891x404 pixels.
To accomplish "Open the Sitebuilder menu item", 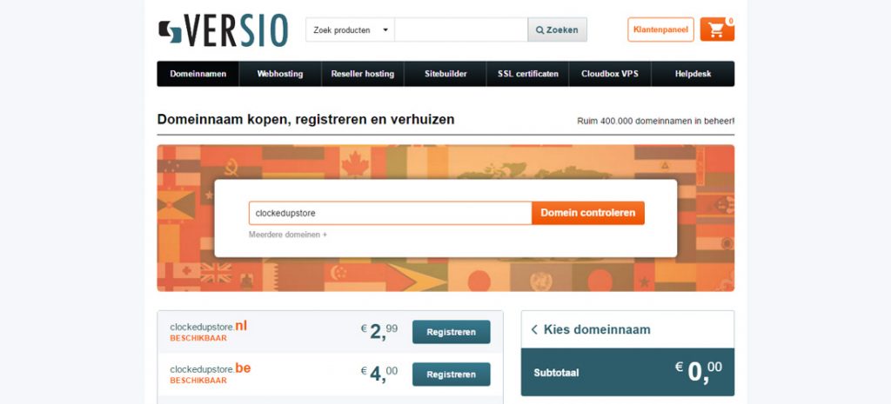I will 445,74.
